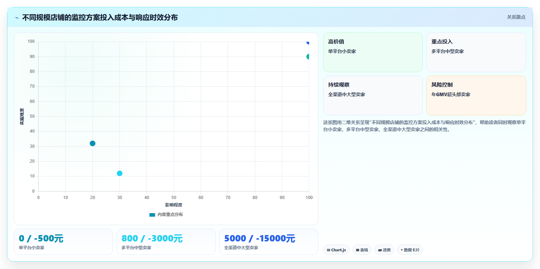Select the 进度 tag chip

click(384, 250)
